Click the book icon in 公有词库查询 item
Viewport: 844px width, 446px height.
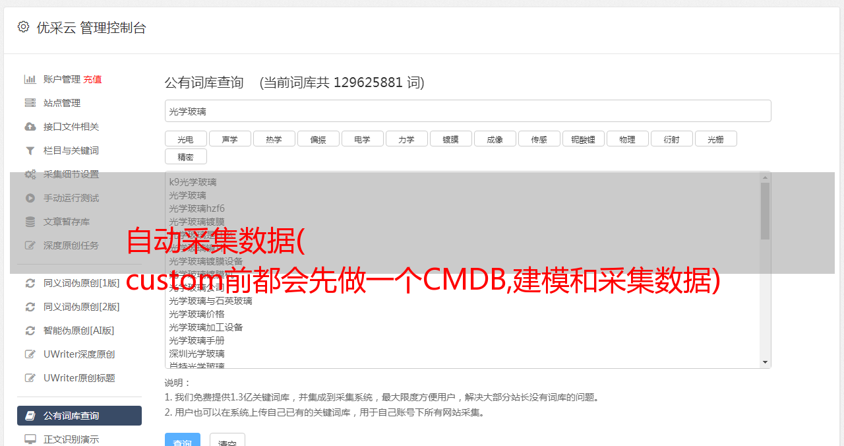[x=30, y=416]
